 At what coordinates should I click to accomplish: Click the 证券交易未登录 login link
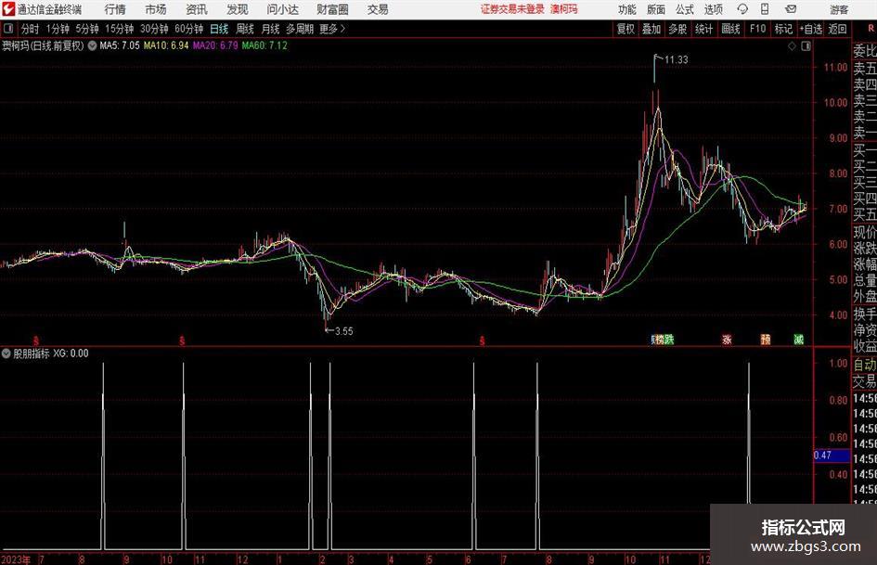(512, 9)
